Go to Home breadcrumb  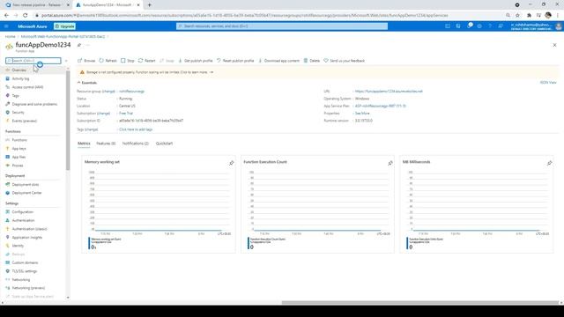[10, 37]
